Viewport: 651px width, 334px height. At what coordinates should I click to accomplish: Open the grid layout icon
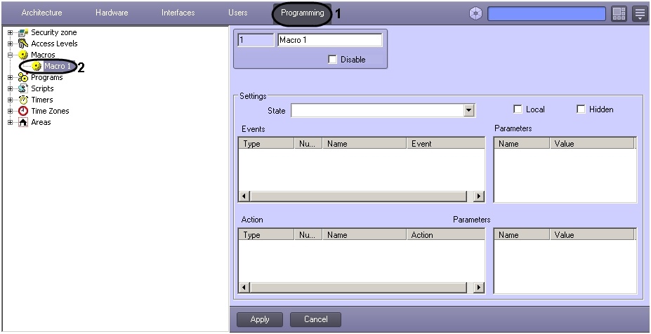(x=619, y=14)
